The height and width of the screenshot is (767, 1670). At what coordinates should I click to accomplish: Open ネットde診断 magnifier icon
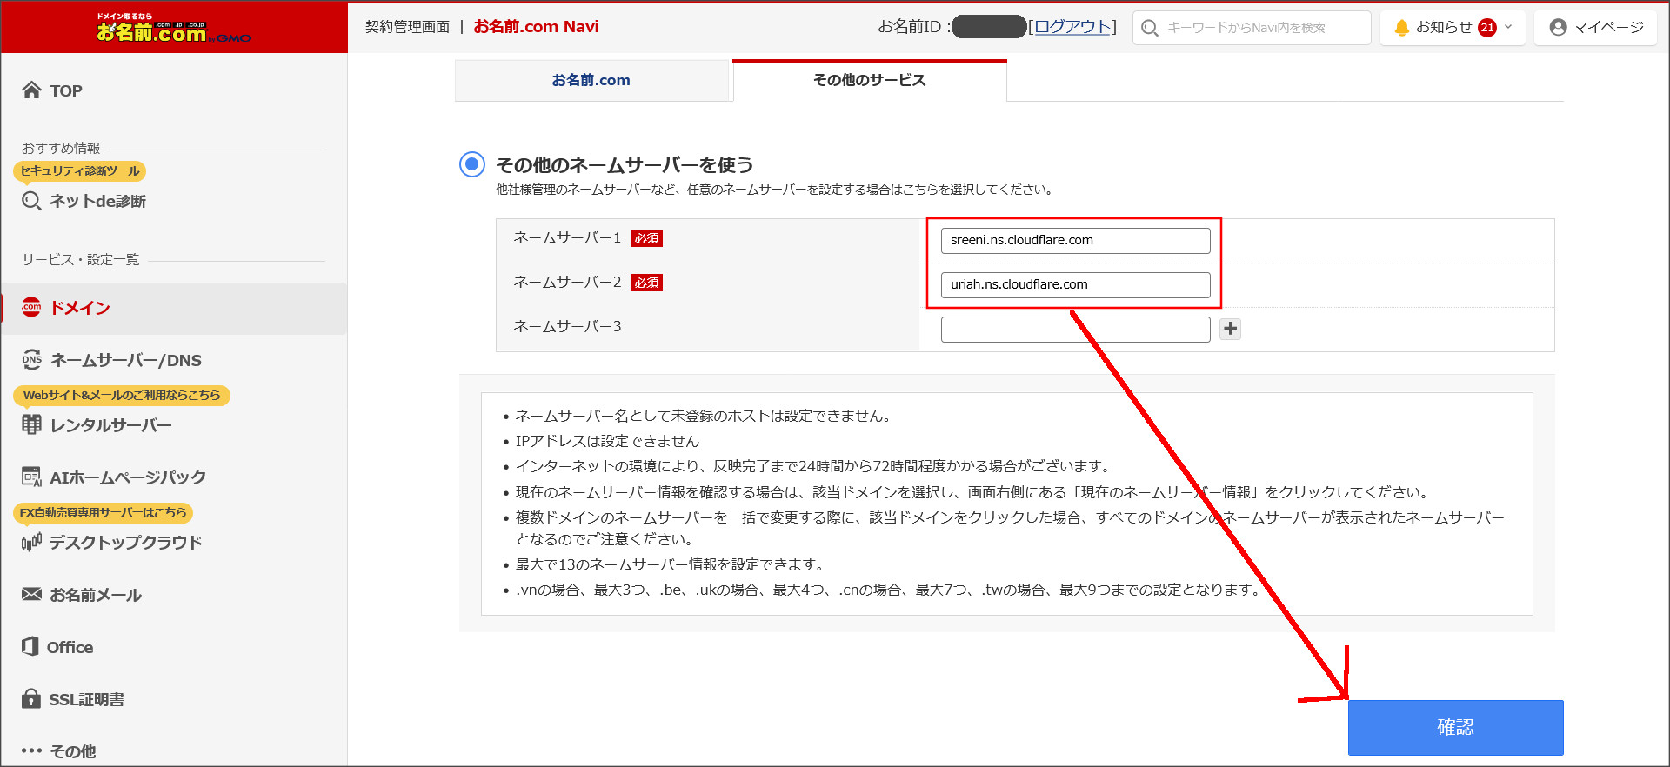tap(31, 201)
